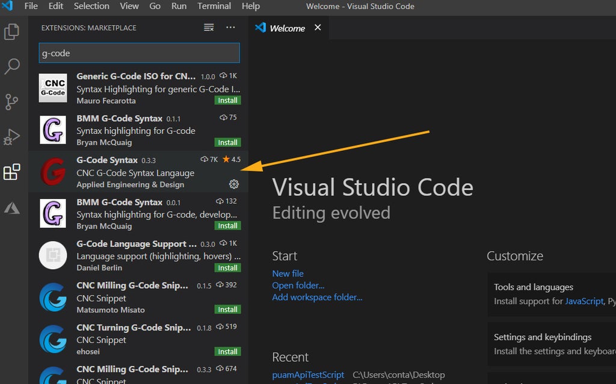Click Applied Engineering & Design publisher name
Image resolution: width=616 pixels, height=384 pixels.
130,184
